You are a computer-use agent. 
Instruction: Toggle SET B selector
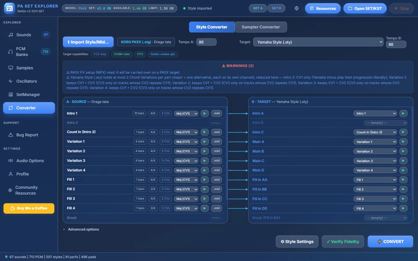(276, 8)
